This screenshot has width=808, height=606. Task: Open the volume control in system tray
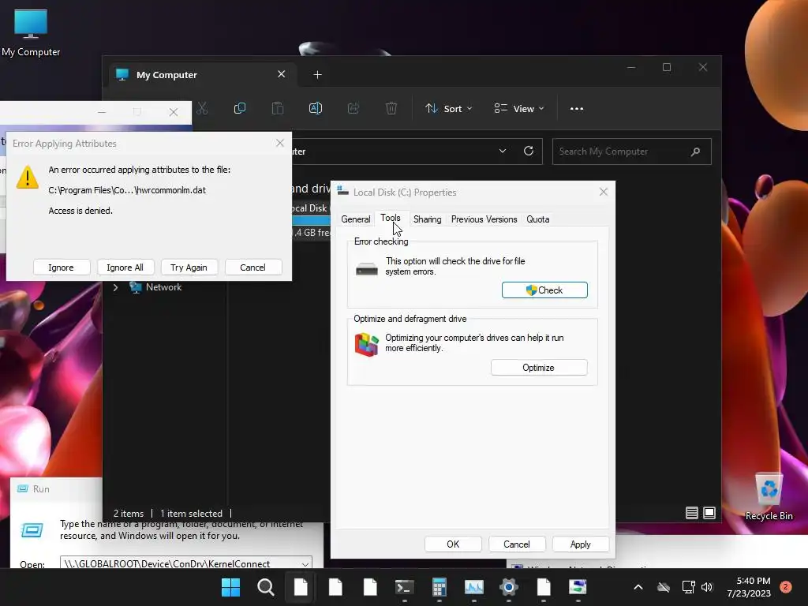(707, 587)
